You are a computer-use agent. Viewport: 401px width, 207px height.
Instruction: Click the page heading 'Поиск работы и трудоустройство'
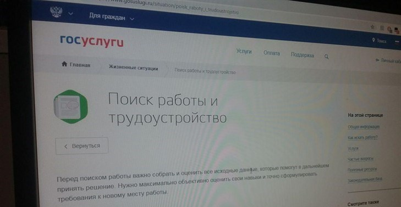[x=168, y=108]
